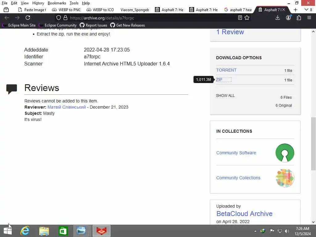The width and height of the screenshot is (316, 237).
Task: Open Windows Store from taskbar
Action: click(63, 231)
